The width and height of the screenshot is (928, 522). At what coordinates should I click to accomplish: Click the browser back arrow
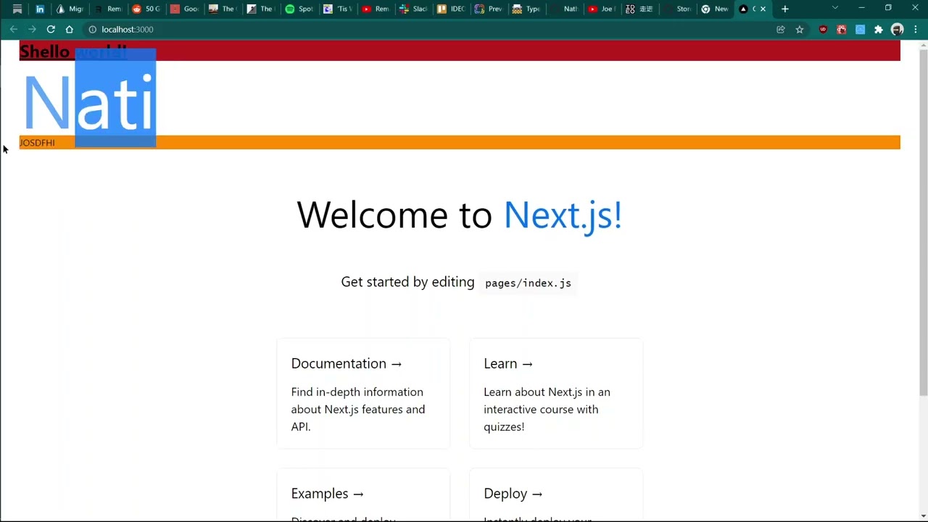coord(13,30)
